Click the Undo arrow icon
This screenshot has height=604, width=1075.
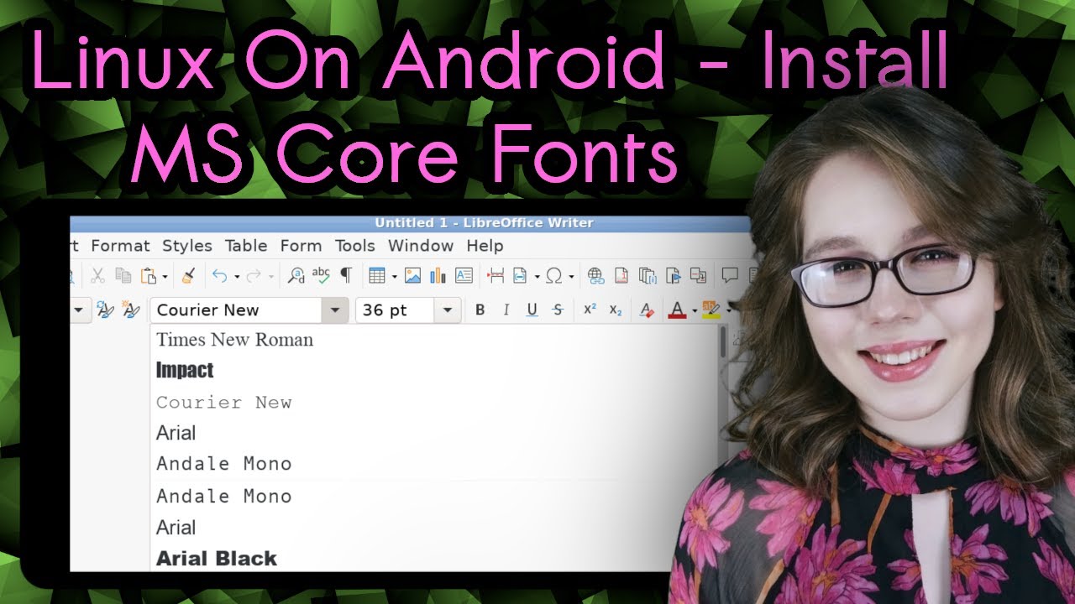(219, 275)
